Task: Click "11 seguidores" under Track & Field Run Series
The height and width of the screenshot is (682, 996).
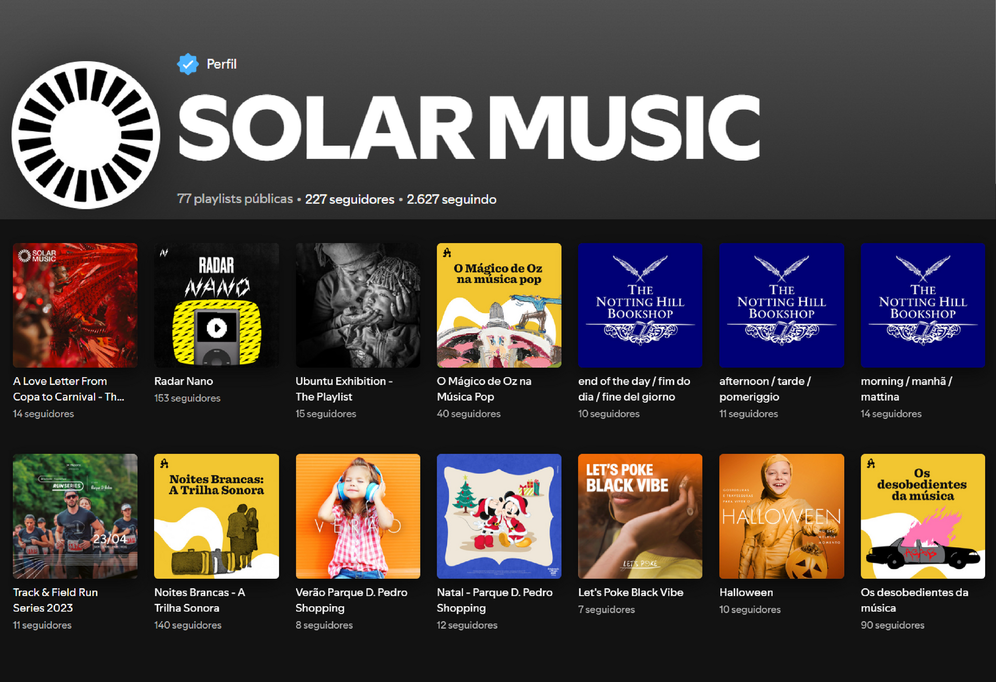Action: 42,625
